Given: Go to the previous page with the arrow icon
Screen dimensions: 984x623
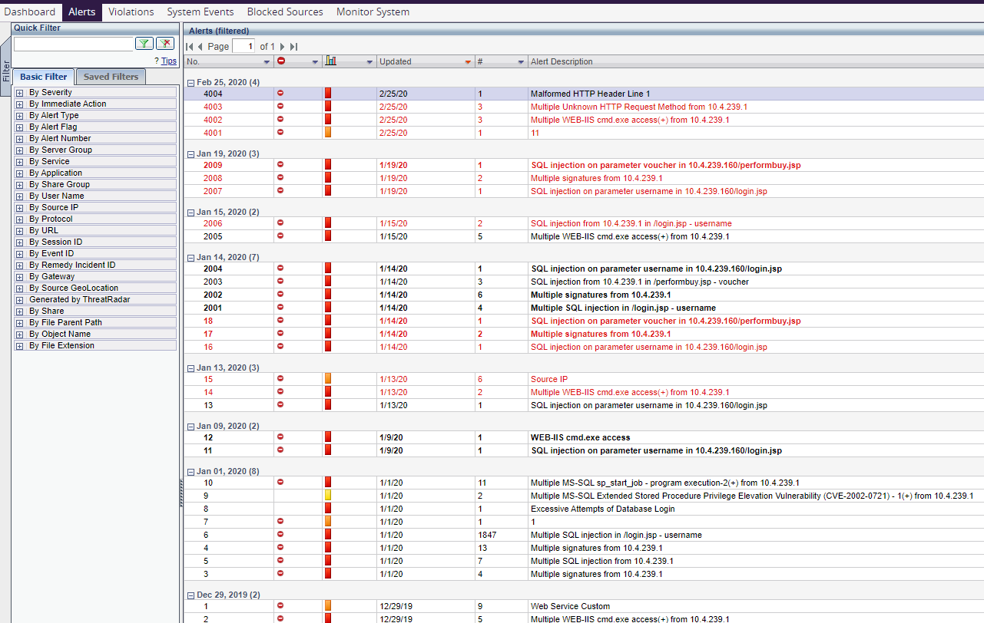Looking at the screenshot, I should 199,46.
